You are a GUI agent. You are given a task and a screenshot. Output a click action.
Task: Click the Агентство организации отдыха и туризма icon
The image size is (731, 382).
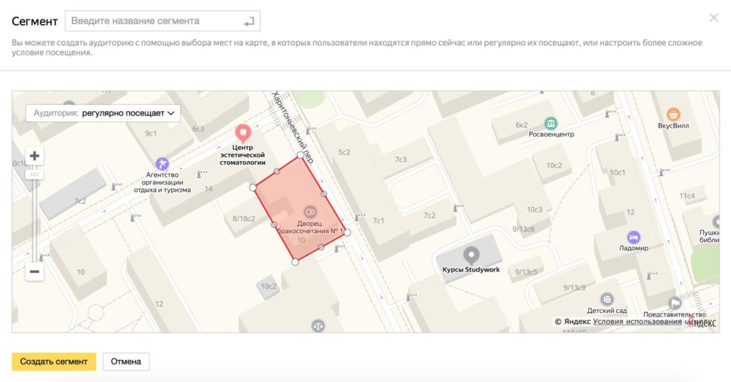(162, 164)
